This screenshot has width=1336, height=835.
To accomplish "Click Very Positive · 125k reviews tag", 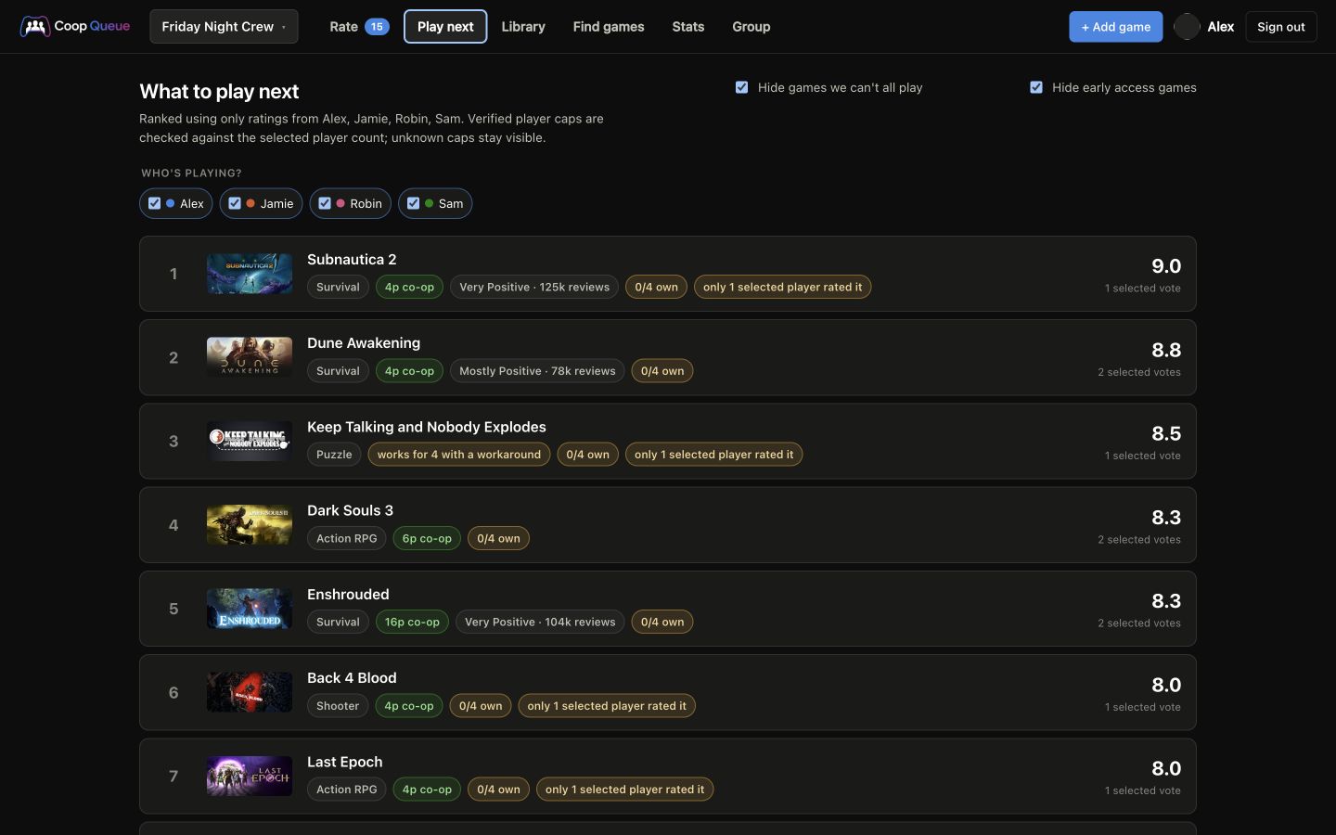I will point(534,287).
